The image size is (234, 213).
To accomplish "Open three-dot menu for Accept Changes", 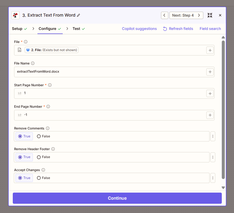I will click(213, 178).
